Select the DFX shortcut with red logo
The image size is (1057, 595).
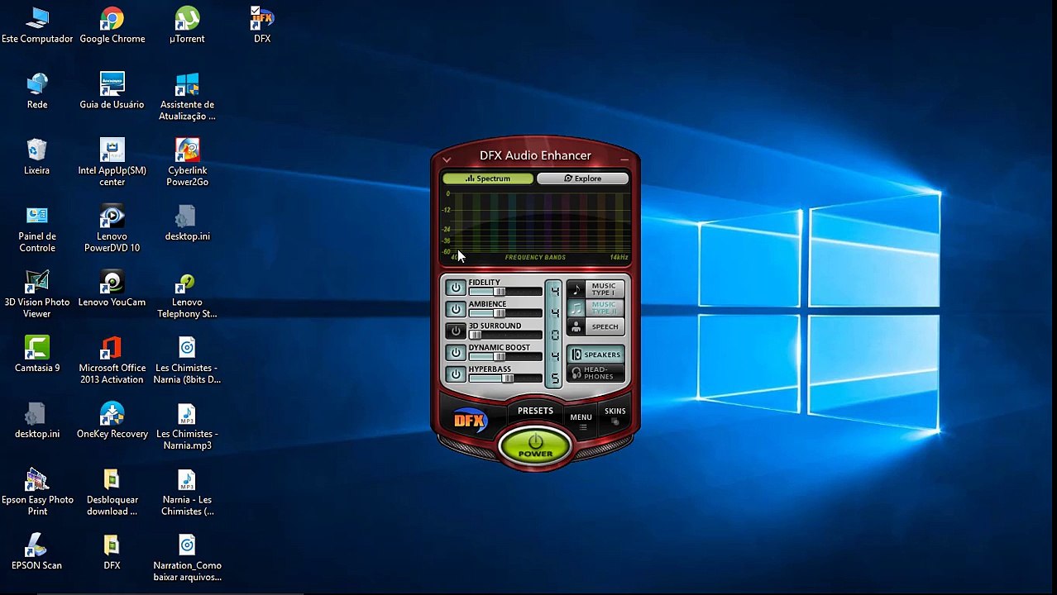pos(262,25)
